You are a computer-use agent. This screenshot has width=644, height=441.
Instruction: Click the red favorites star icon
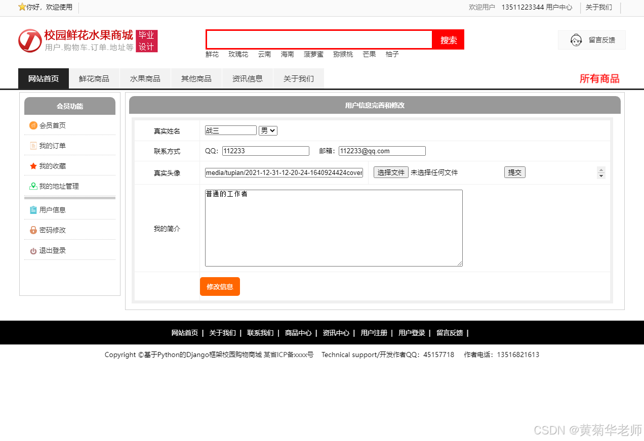(33, 166)
